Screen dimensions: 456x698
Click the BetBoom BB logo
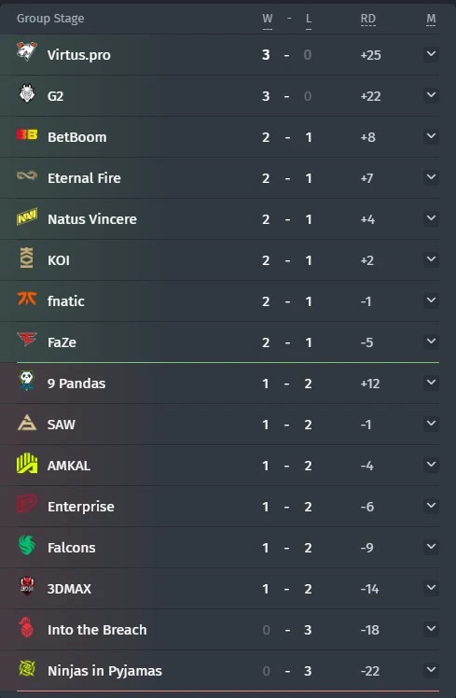[x=27, y=134]
